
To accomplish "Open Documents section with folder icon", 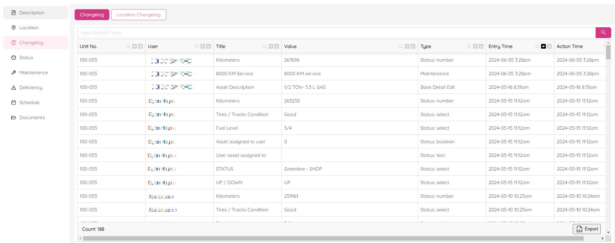I will pos(32,117).
